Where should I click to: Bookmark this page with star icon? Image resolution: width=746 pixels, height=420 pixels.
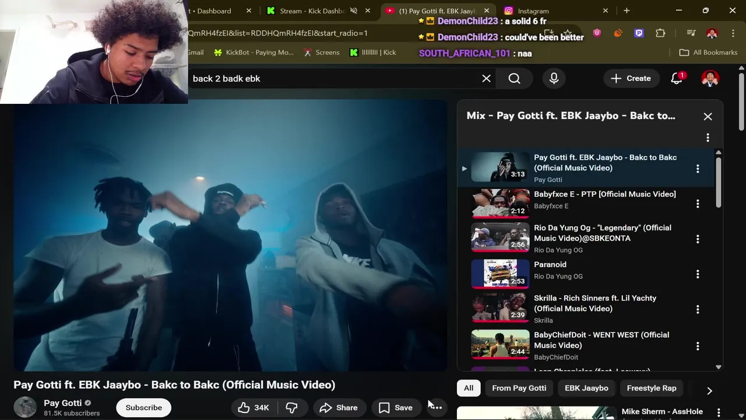pos(567,33)
